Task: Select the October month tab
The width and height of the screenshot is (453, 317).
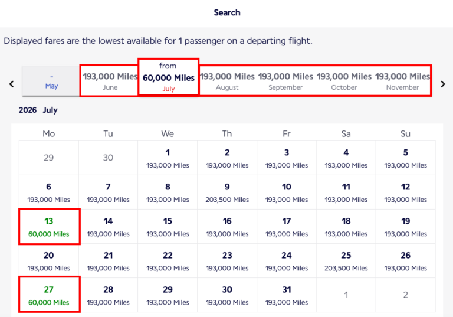Action: [344, 81]
